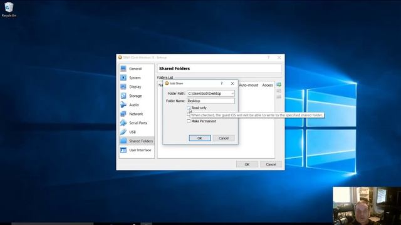This screenshot has height=225, width=401.
Task: Enable the Make Permanent checkbox
Action: point(189,121)
